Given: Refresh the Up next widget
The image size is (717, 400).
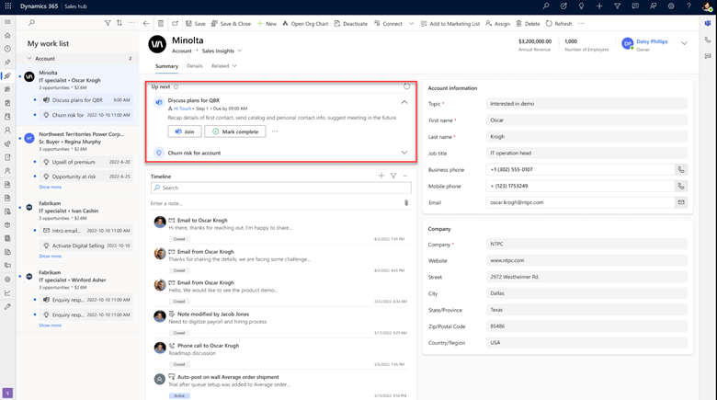Looking at the screenshot, I should coord(406,86).
